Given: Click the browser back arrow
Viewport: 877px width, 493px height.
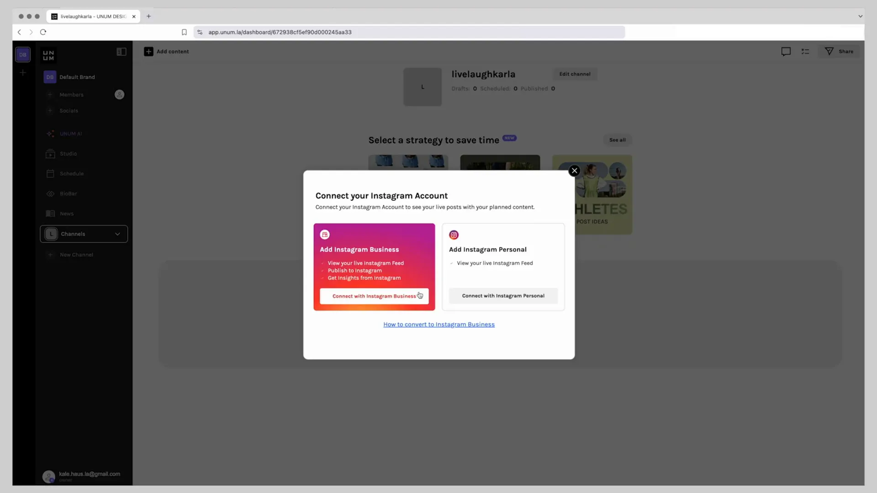Looking at the screenshot, I should click(x=19, y=32).
